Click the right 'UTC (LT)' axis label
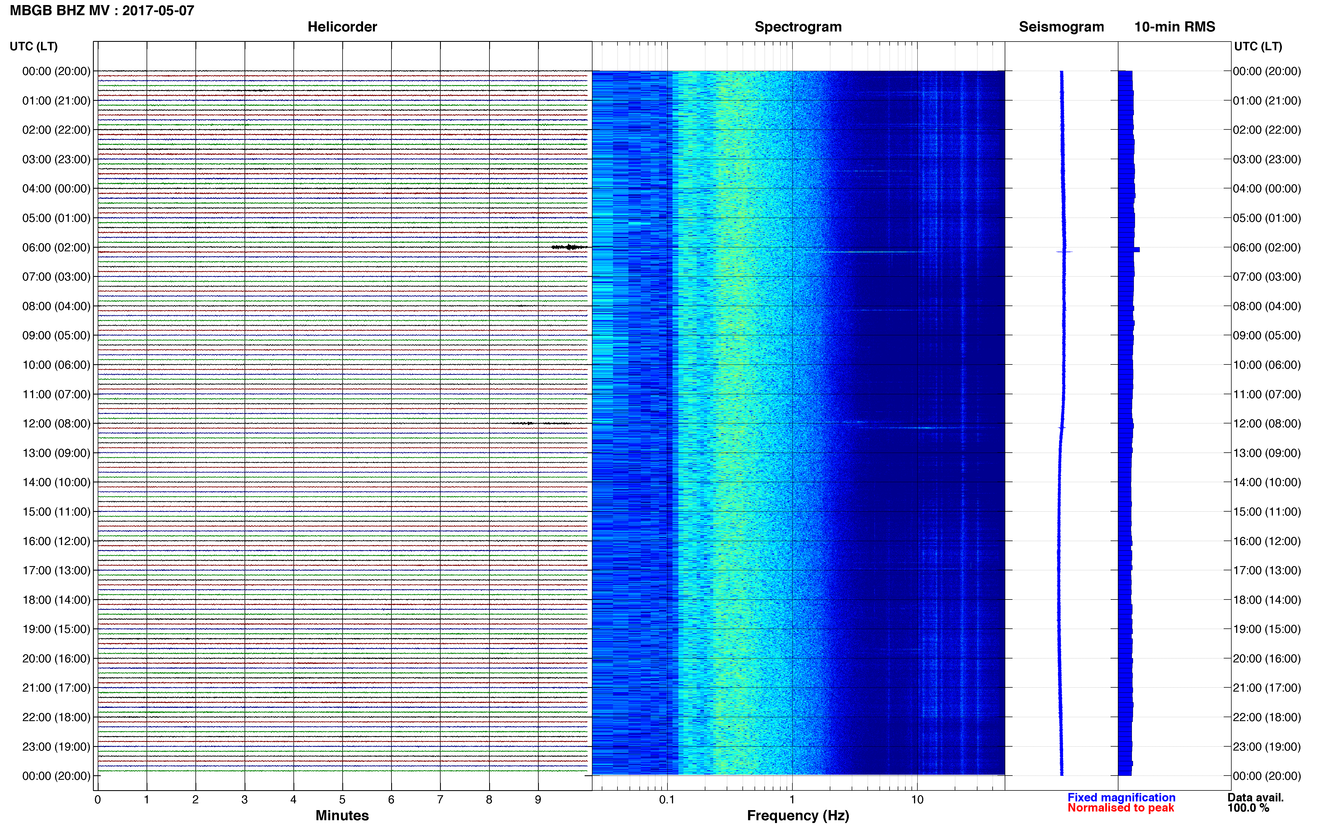This screenshot has height=832, width=1331. point(1258,46)
